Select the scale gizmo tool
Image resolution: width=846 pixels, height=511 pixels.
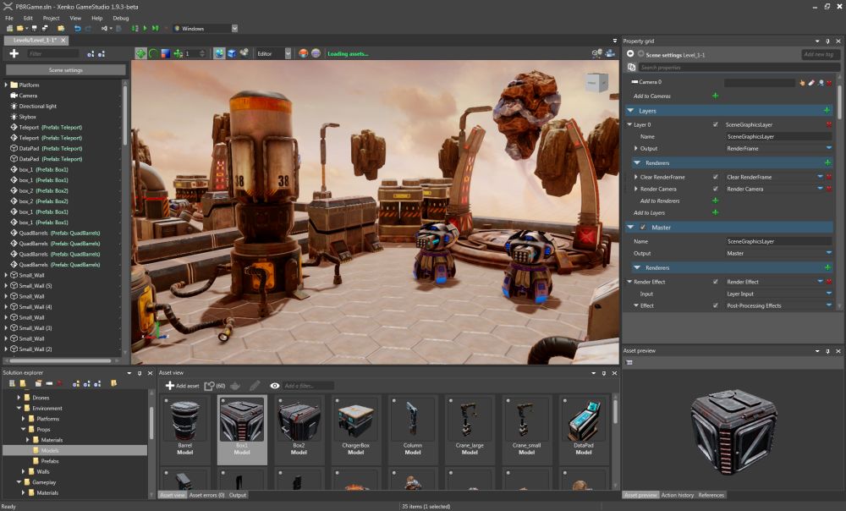click(166, 53)
